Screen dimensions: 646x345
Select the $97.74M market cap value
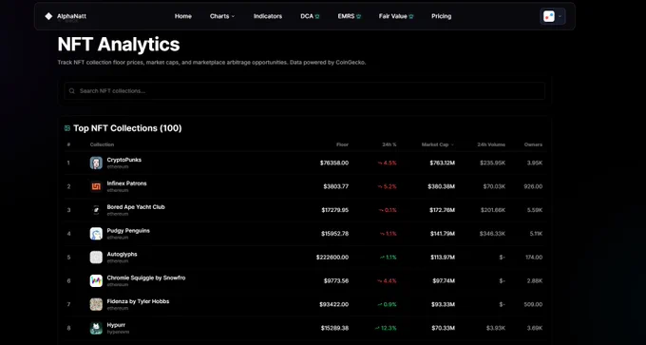[444, 280]
